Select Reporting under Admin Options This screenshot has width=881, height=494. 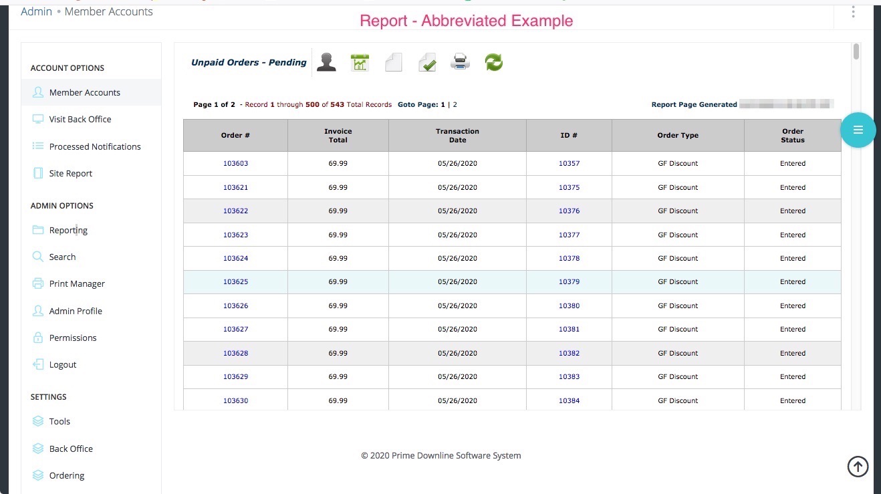coord(68,230)
